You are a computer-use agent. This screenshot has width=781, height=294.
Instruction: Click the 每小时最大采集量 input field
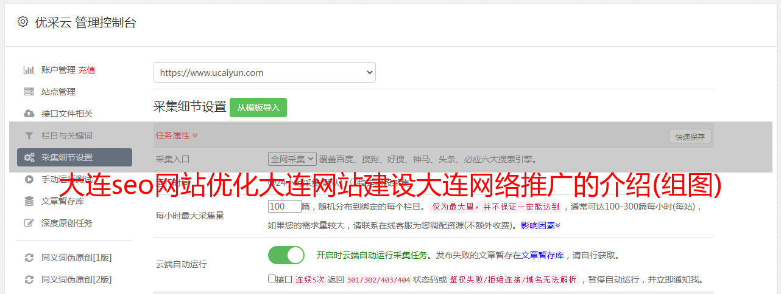(284, 207)
